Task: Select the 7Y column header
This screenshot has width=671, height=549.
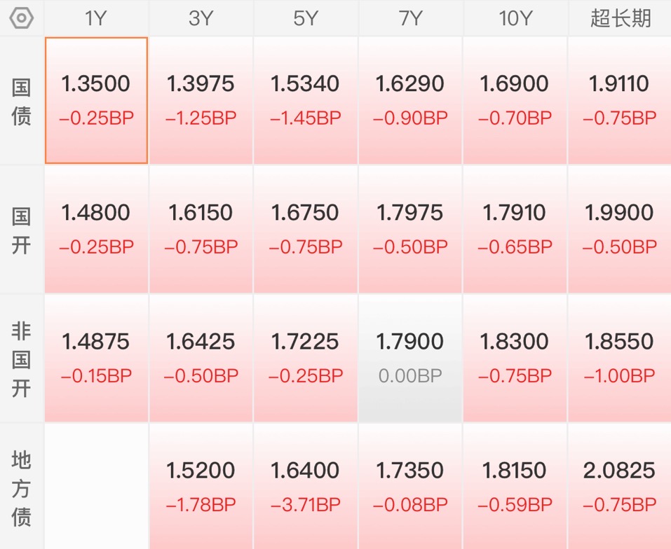Action: click(410, 18)
